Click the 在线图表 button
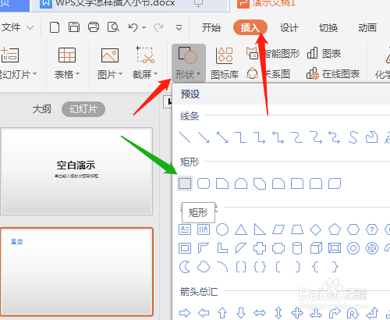Image resolution: width=390 pixels, height=320 pixels. 333,74
